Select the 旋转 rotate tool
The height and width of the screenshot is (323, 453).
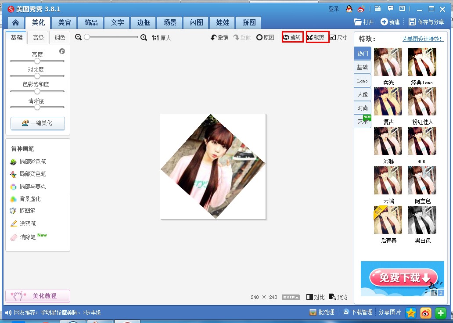[292, 38]
